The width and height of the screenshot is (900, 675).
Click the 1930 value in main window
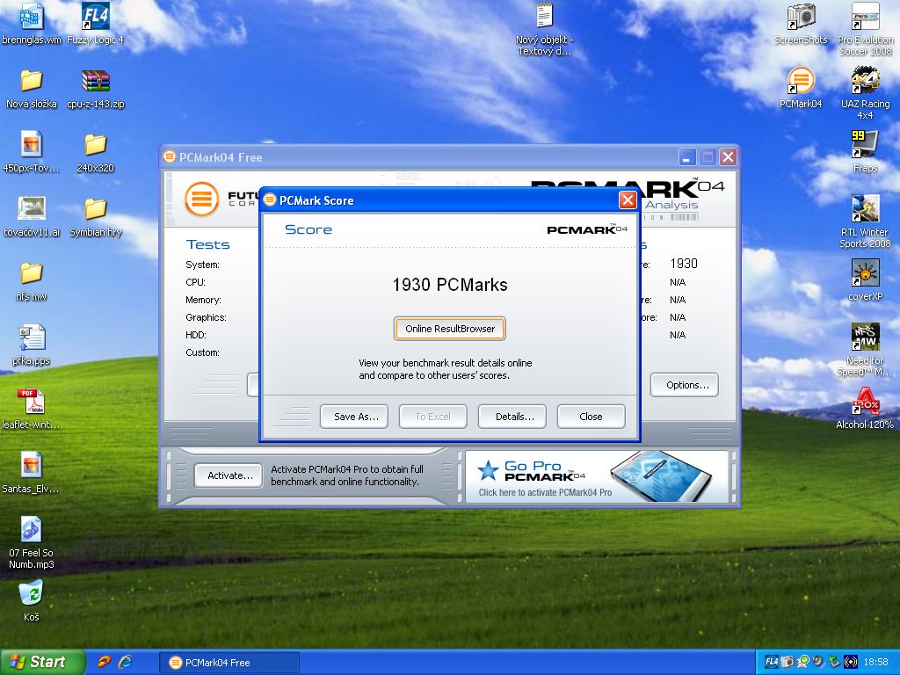(x=684, y=264)
